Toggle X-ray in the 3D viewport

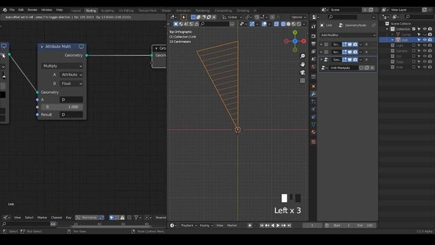point(277,24)
